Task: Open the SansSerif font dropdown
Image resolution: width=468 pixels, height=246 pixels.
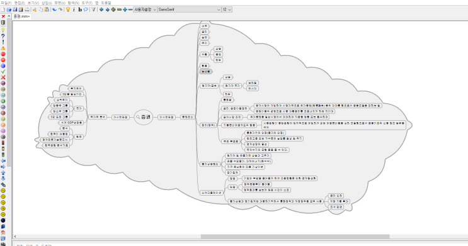Action: pyautogui.click(x=189, y=9)
